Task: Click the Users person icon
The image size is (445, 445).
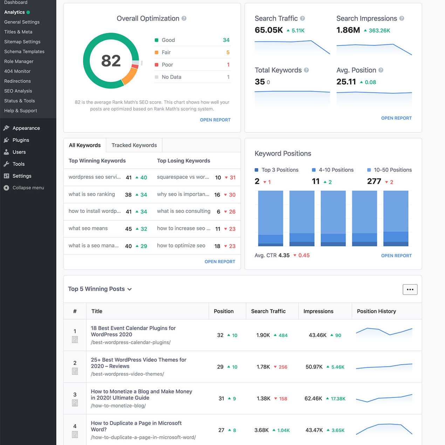Action: (6, 152)
